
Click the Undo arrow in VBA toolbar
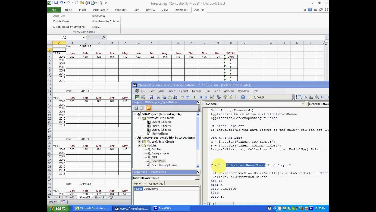182,97
